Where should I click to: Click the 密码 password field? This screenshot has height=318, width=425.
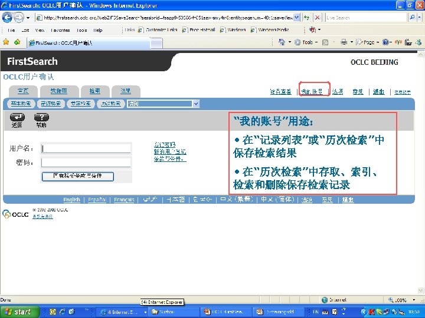coord(86,163)
